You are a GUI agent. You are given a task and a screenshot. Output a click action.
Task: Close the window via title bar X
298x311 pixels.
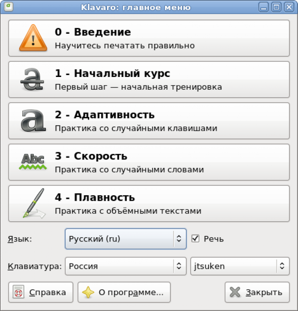click(289, 7)
